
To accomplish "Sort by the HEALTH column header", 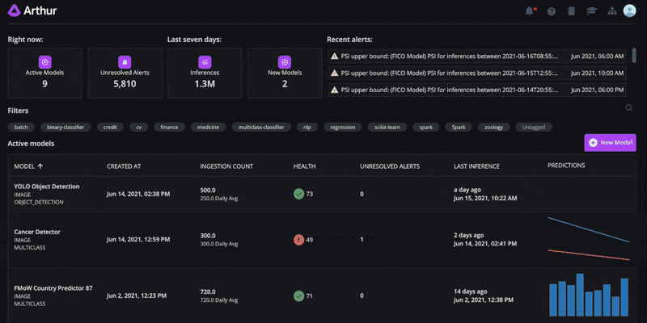I will [x=304, y=166].
